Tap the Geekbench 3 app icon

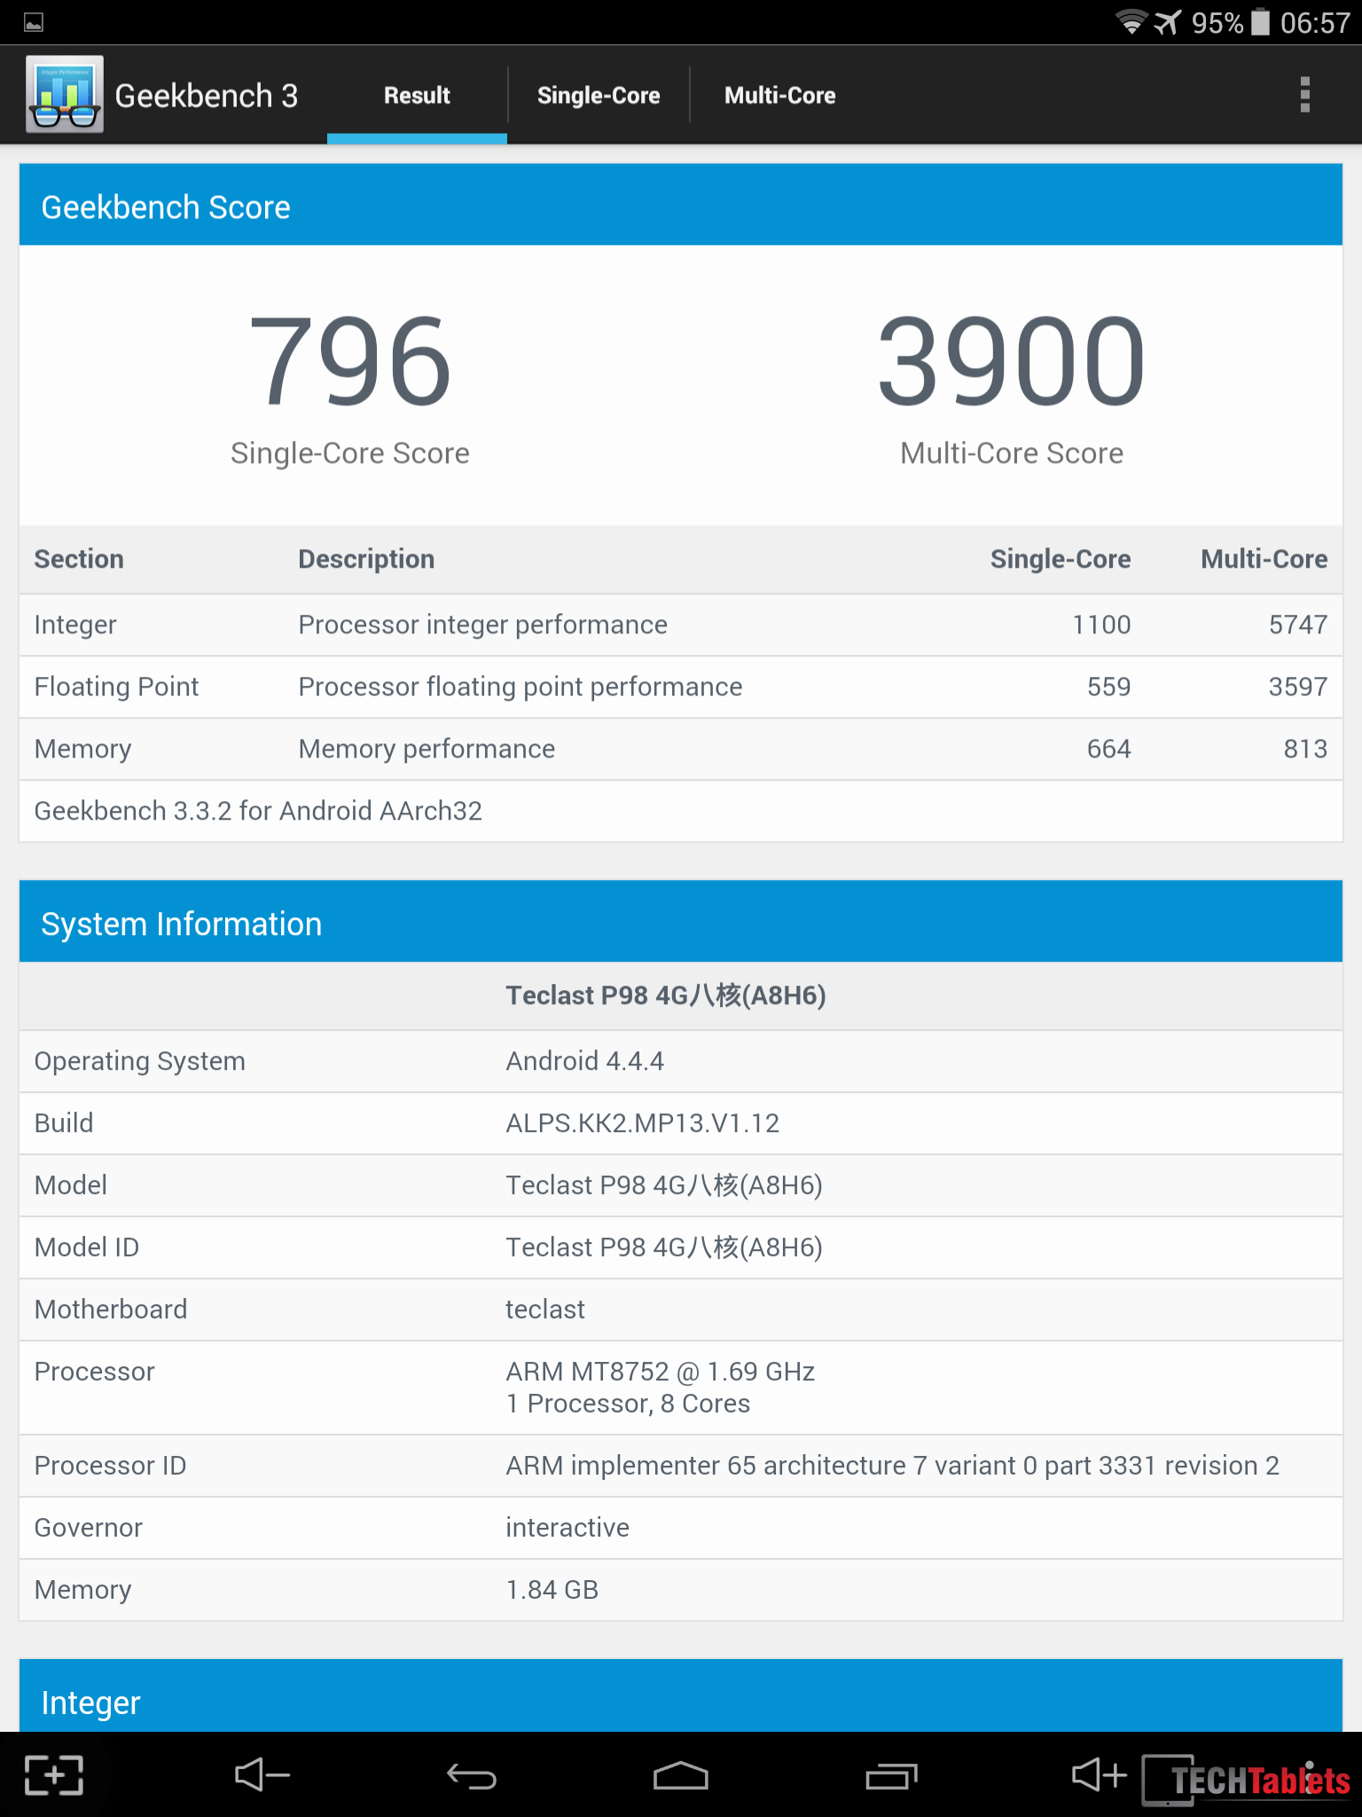point(65,95)
